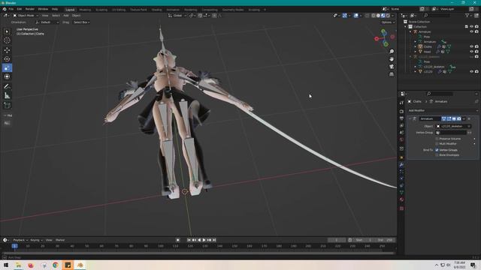Image resolution: width=481 pixels, height=270 pixels.
Task: Open the timeline Playback menu
Action: pyautogui.click(x=20, y=240)
